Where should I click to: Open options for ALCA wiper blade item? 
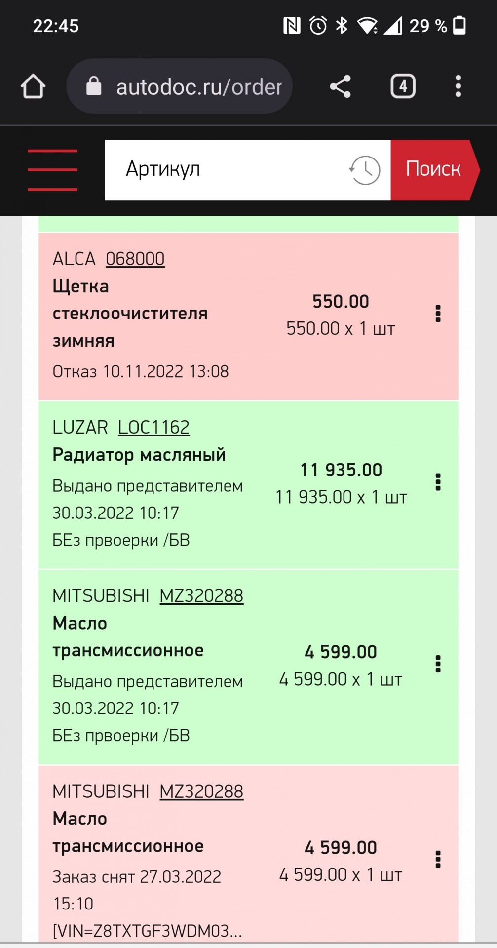click(x=438, y=314)
